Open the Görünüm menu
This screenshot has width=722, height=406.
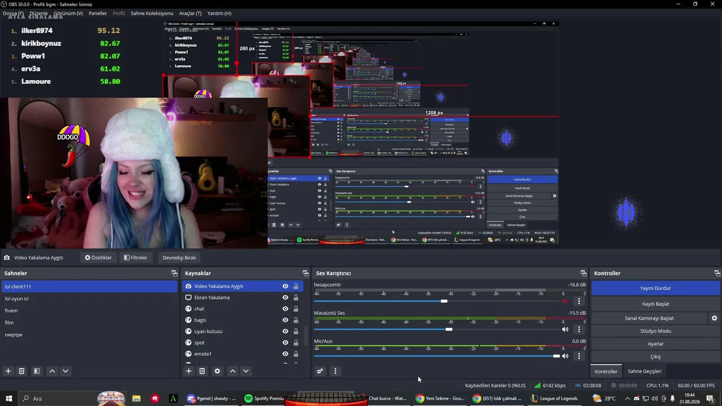(x=68, y=13)
